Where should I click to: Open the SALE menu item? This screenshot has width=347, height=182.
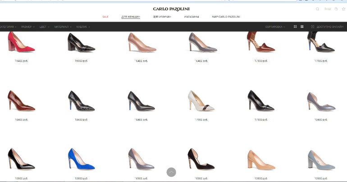[105, 17]
